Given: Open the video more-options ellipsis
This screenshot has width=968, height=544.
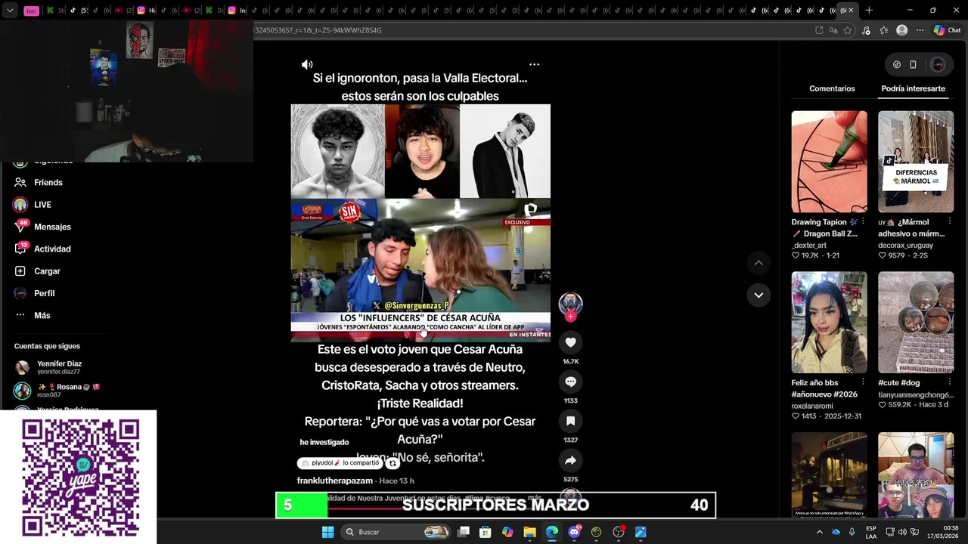Looking at the screenshot, I should click(x=534, y=65).
